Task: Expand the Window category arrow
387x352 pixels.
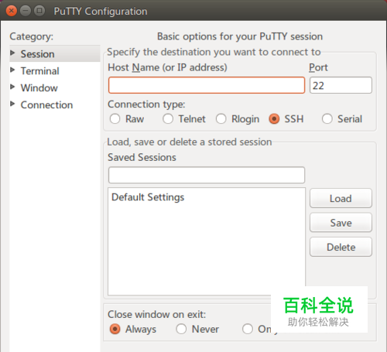Action: click(12, 87)
